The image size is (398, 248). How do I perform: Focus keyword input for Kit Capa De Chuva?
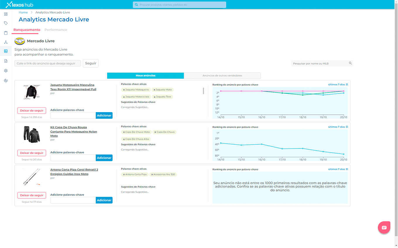coord(73,158)
